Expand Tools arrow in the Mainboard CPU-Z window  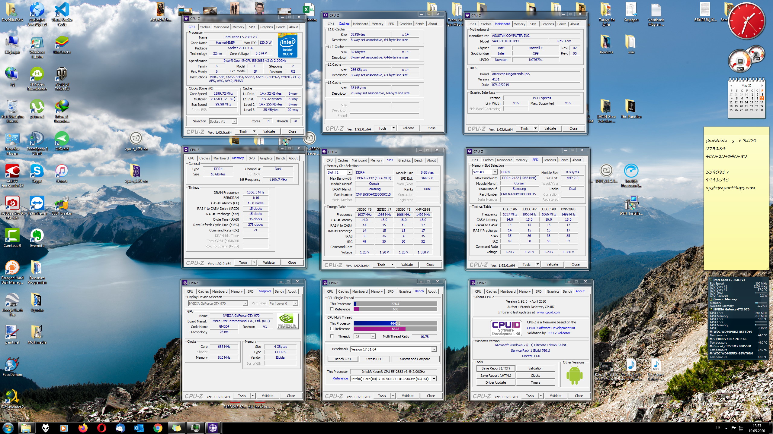[535, 128]
